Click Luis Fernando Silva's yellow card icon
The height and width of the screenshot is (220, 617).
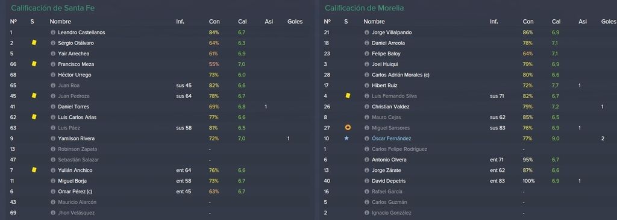(x=348, y=96)
